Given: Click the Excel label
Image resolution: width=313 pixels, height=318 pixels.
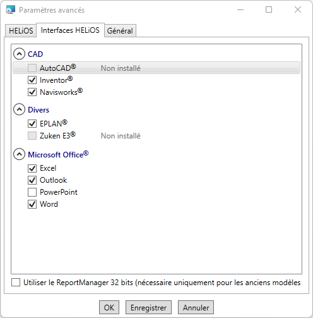Looking at the screenshot, I should pyautogui.click(x=48, y=168).
